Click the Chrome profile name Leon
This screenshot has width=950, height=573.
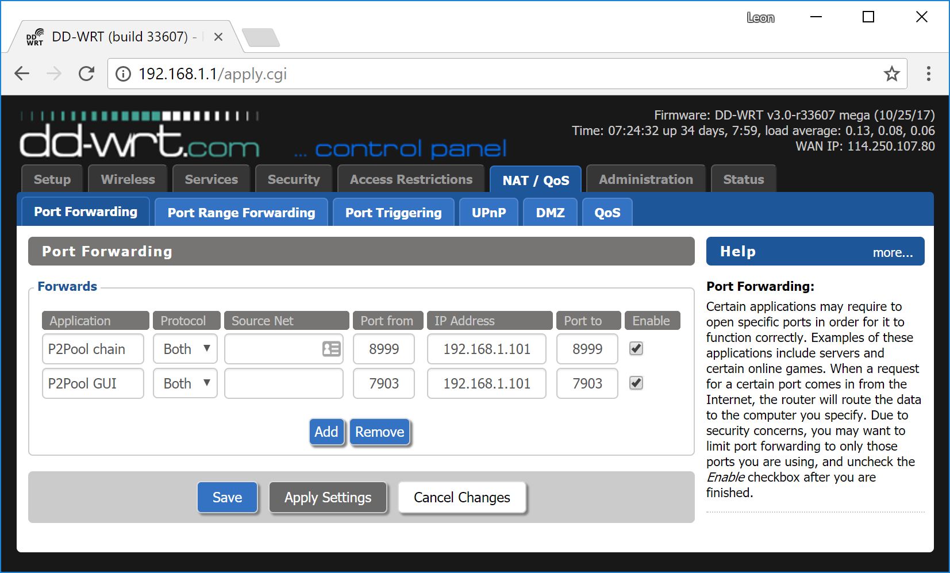[x=760, y=18]
